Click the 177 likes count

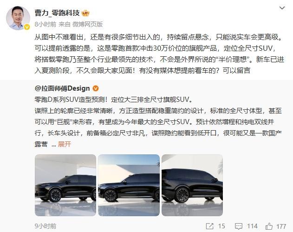[x=281, y=226]
